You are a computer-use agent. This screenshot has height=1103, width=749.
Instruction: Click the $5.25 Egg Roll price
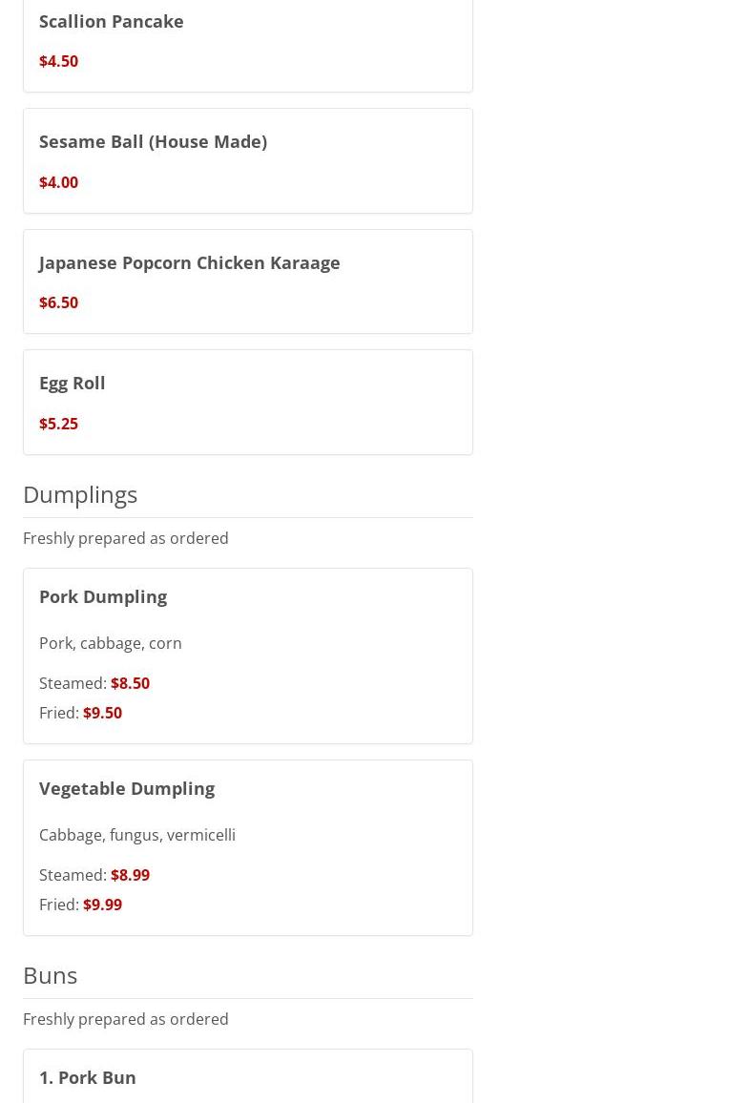(x=58, y=424)
